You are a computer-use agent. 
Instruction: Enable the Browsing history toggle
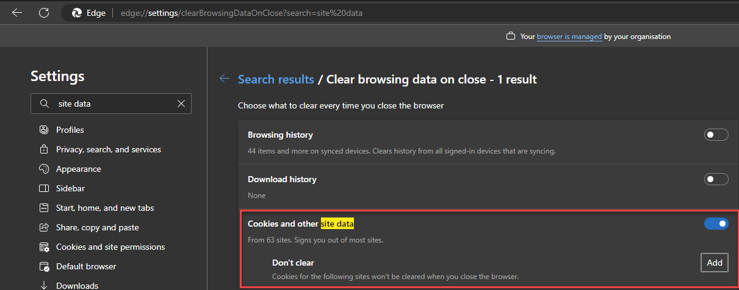pyautogui.click(x=716, y=135)
